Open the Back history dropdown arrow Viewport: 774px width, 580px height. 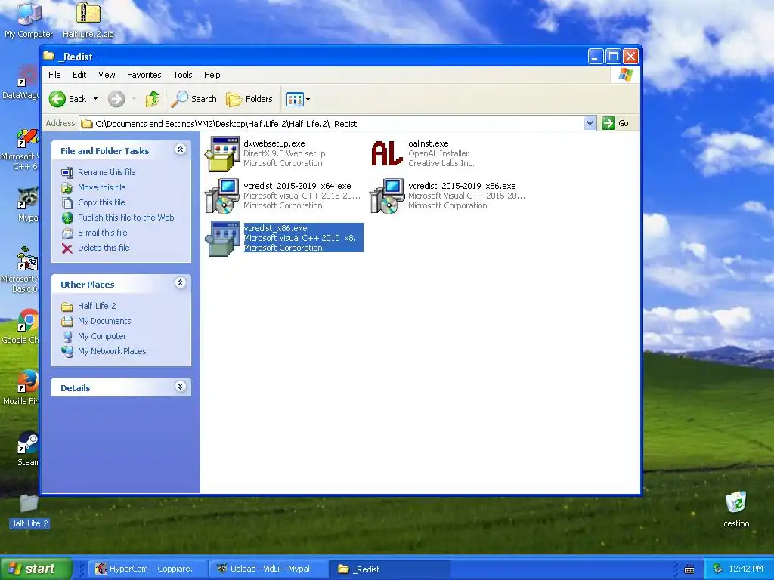tap(95, 99)
